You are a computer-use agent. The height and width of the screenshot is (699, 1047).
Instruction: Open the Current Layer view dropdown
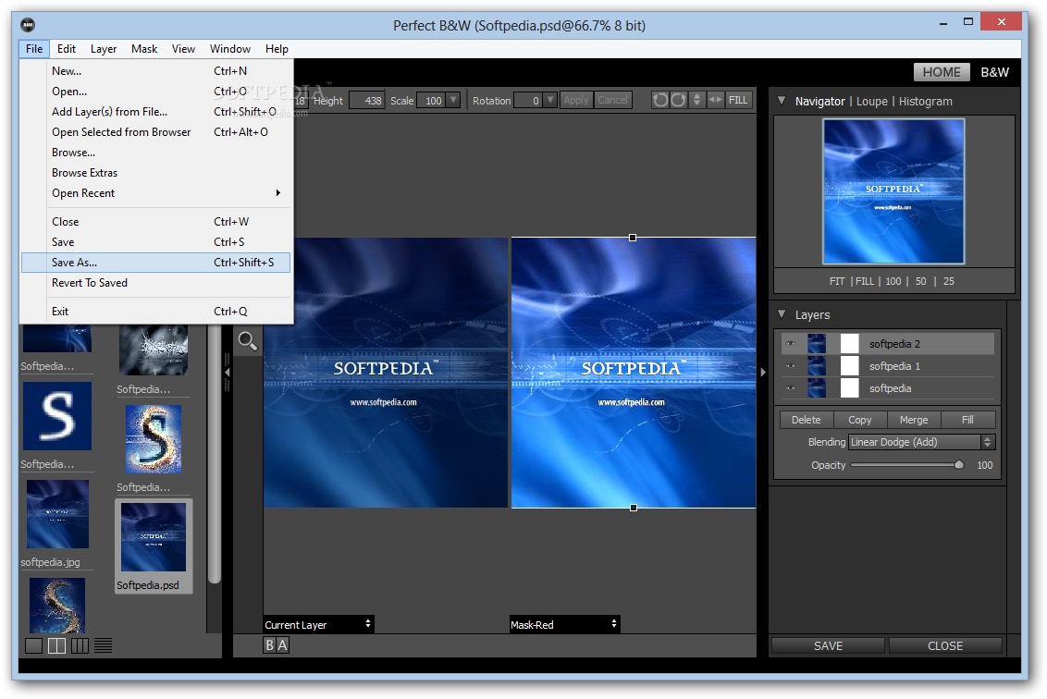click(x=318, y=624)
